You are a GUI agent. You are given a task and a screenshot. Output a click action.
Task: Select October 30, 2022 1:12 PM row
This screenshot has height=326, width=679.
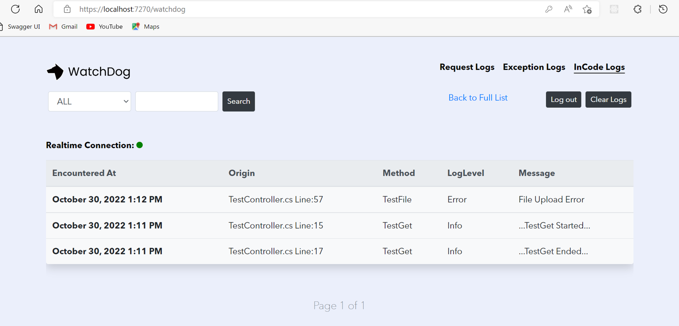pyautogui.click(x=340, y=200)
